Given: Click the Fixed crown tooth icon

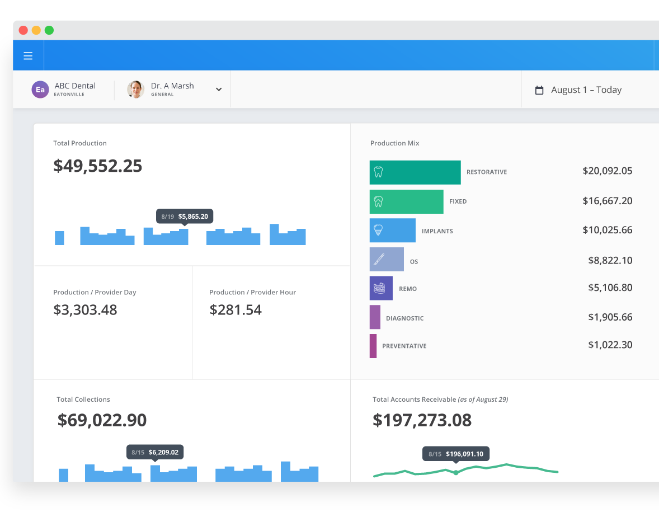Looking at the screenshot, I should pyautogui.click(x=378, y=201).
